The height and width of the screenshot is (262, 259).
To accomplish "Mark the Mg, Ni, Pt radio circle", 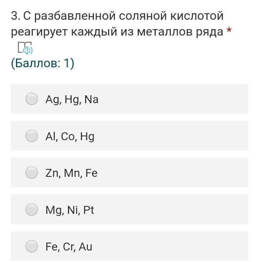I will [32, 210].
